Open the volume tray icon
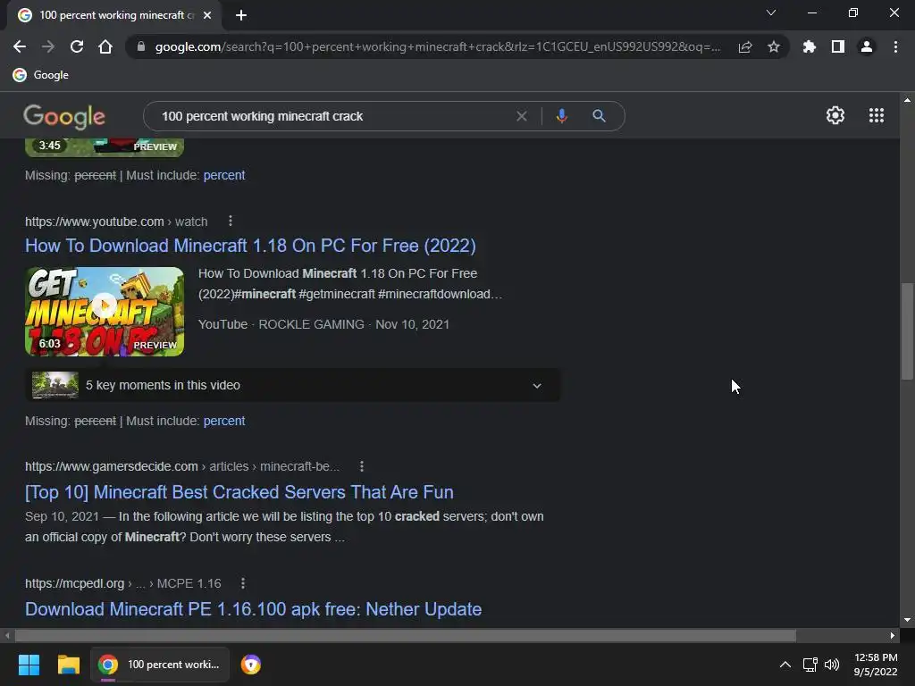Screen dimensions: 915x686 pyautogui.click(x=832, y=665)
